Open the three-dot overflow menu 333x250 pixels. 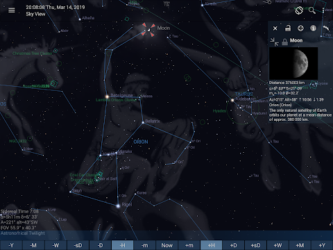(323, 10)
